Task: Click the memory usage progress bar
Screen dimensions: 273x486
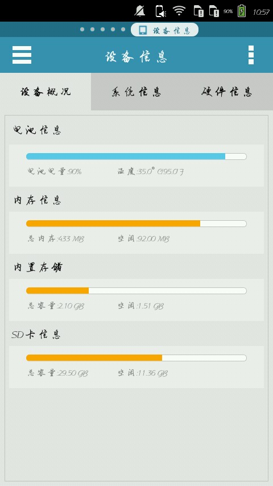Action: tap(136, 224)
